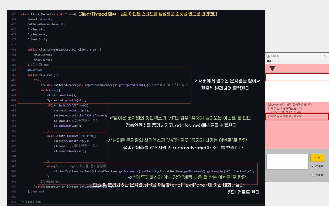Click the red-outlined user selection field

click(x=297, y=77)
